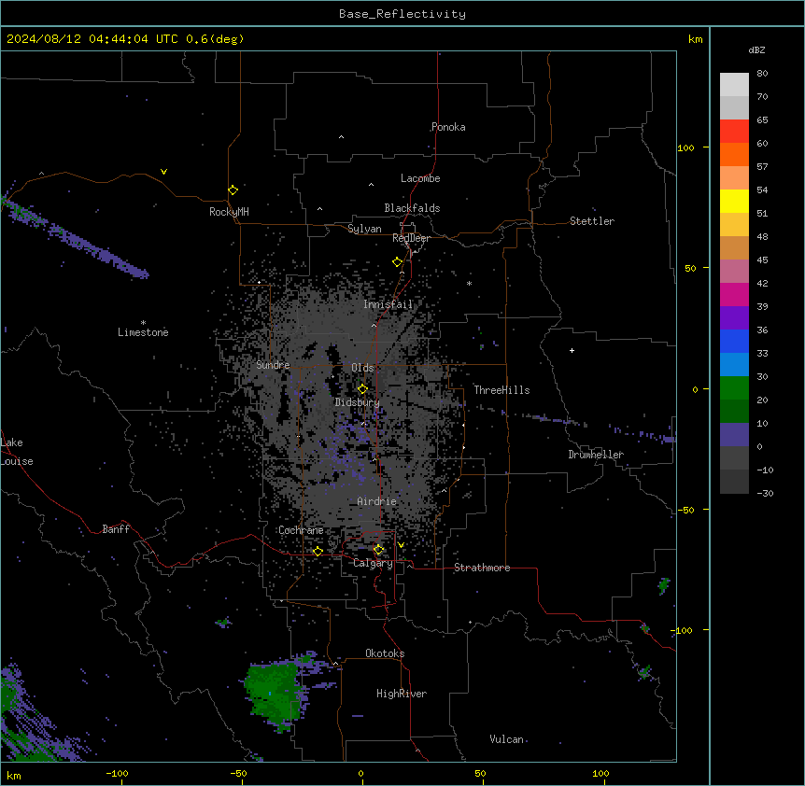Pick the yellow 54-51 dBZ legend swatch

(734, 201)
